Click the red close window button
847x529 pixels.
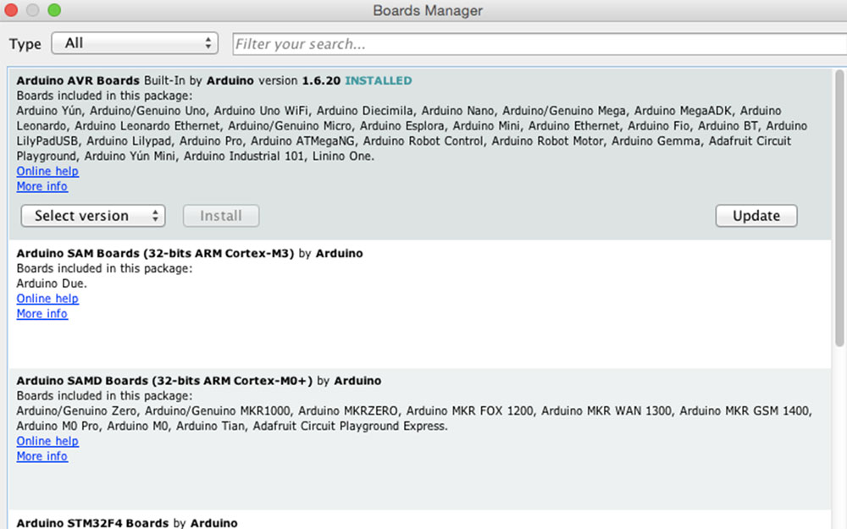point(11,9)
